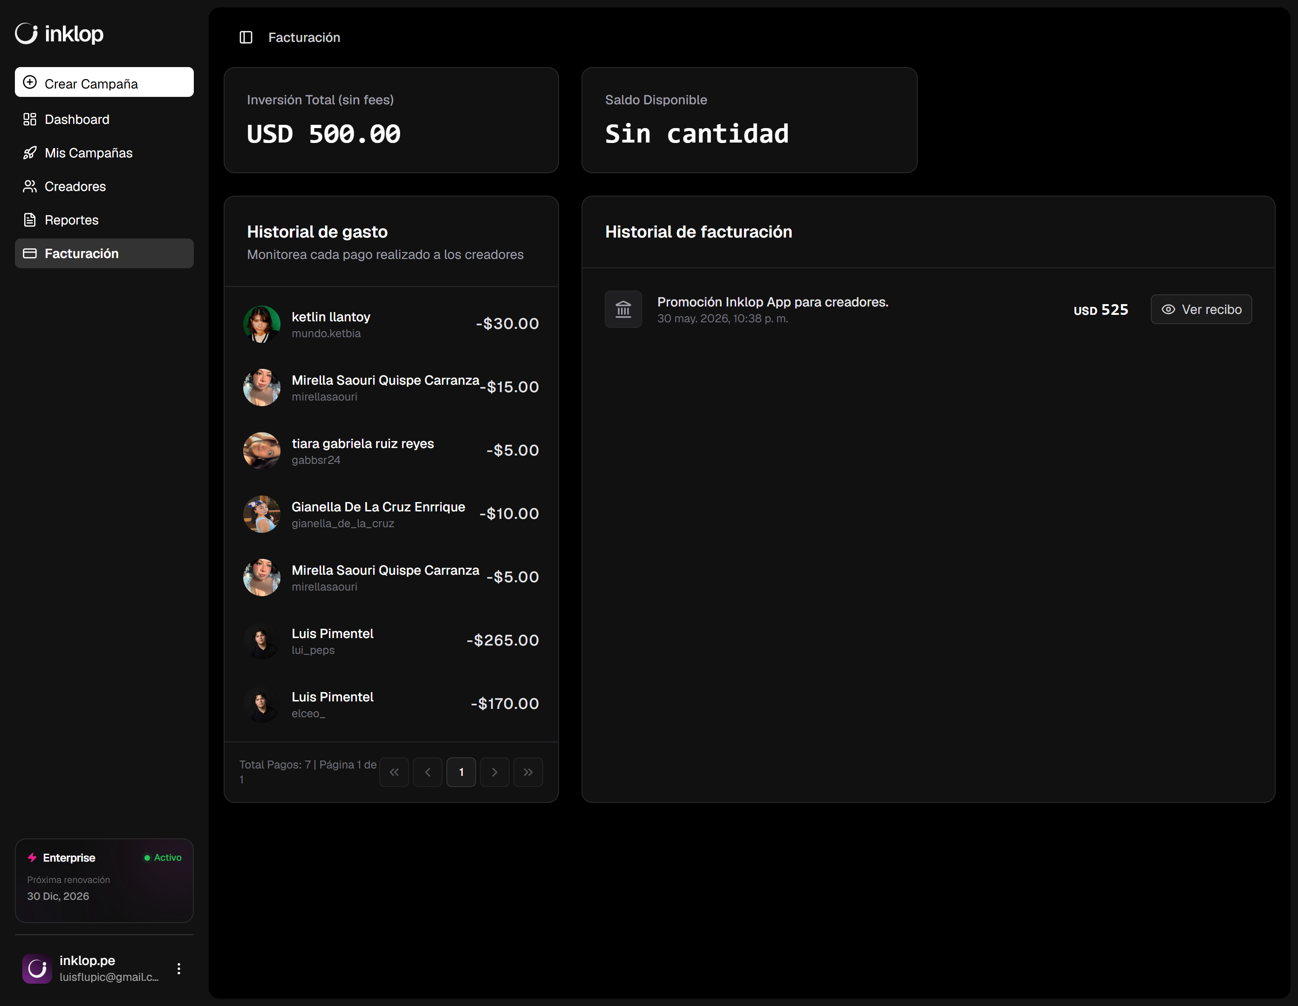The image size is (1298, 1006).
Task: Click the 'ketlin llantoy' name
Action: click(x=331, y=317)
